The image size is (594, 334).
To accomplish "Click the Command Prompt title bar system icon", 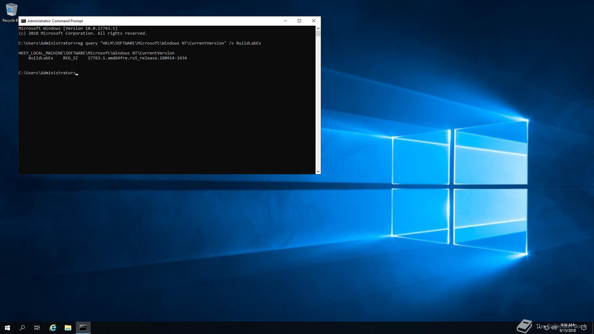I will [x=24, y=21].
